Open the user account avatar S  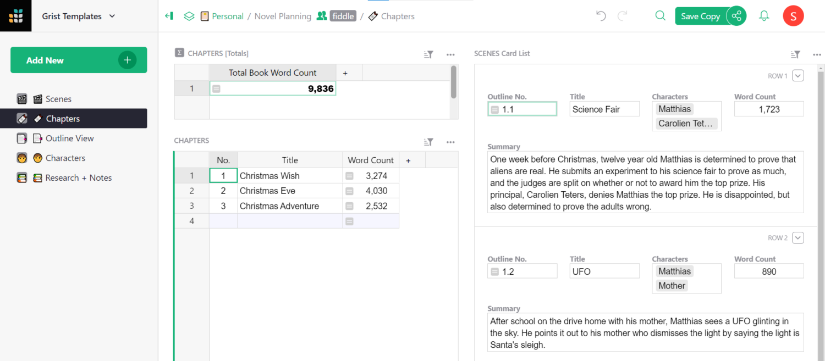793,16
